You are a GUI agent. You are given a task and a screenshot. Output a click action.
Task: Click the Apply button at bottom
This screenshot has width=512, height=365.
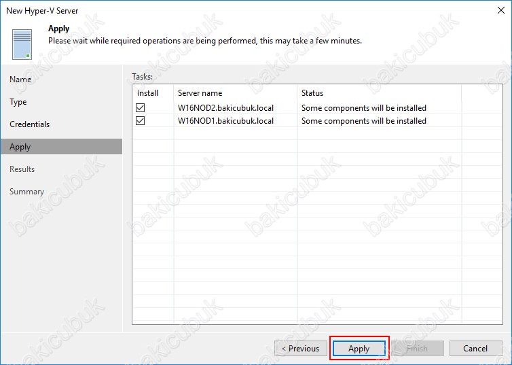pyautogui.click(x=359, y=348)
